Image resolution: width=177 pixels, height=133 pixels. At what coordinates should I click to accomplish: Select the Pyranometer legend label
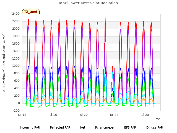(x=105, y=127)
